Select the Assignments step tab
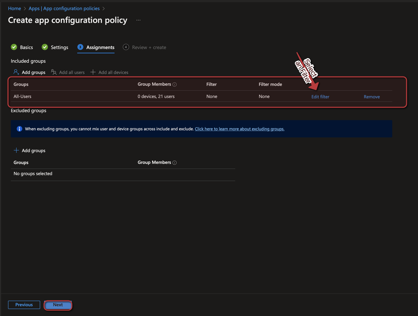This screenshot has height=316, width=418. tap(96, 47)
